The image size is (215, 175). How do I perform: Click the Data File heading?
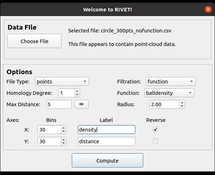tap(22, 27)
